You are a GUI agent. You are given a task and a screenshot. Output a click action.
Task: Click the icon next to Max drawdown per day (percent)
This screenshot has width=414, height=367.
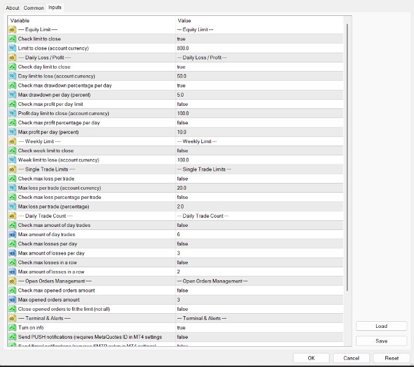click(12, 95)
